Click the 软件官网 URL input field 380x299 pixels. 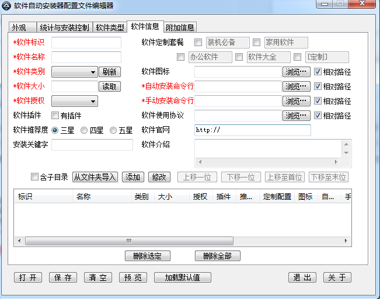tap(252, 130)
